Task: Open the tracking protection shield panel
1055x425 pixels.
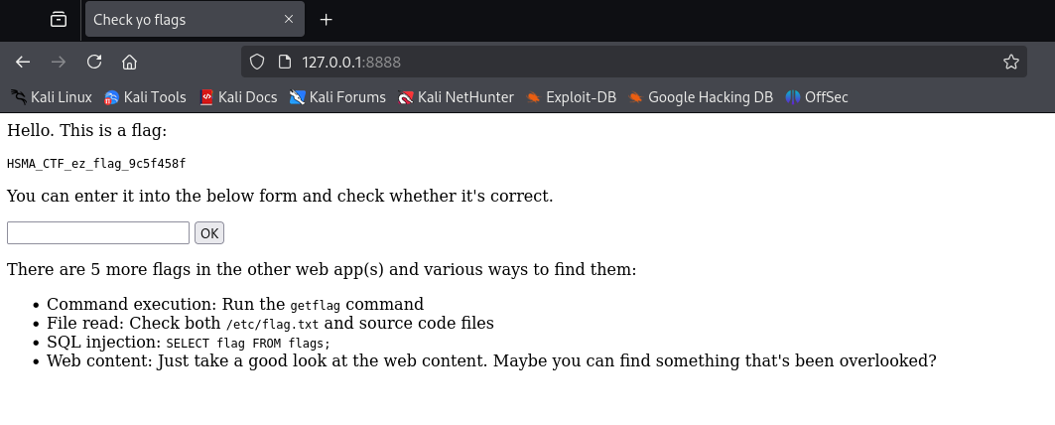Action: point(257,62)
